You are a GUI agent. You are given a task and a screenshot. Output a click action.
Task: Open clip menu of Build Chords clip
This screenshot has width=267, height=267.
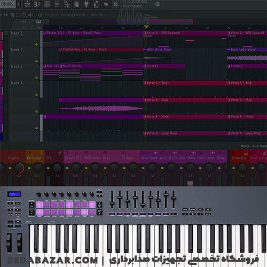point(61,66)
